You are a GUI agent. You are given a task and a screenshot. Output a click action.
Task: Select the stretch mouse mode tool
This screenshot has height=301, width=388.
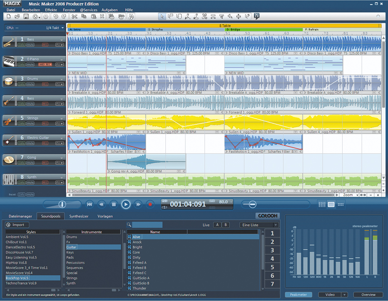tap(213, 17)
